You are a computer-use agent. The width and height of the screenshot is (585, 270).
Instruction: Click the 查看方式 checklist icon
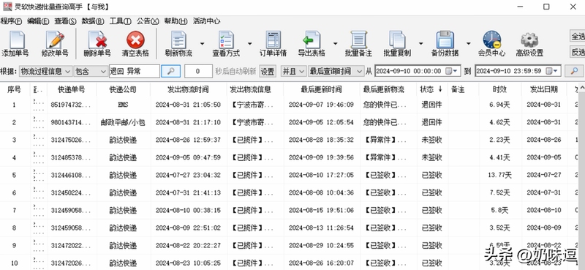click(226, 40)
